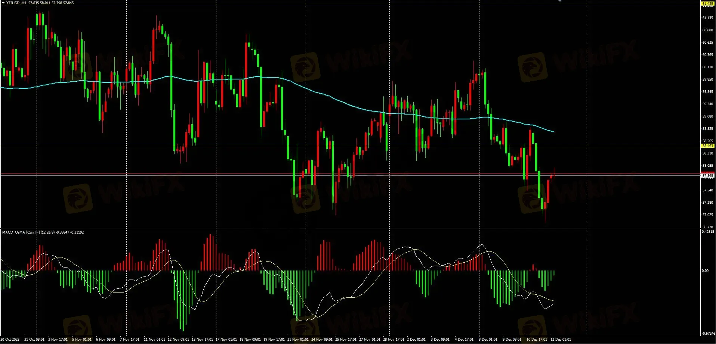Click the 31 Oct 08:01 time label
Screen dimensions: 716x344
point(34,340)
